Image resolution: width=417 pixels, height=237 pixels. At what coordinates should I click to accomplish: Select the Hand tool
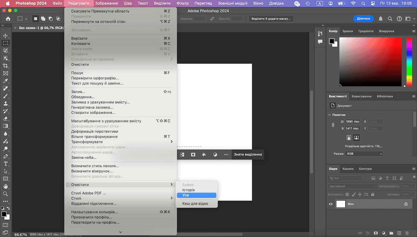5,186
